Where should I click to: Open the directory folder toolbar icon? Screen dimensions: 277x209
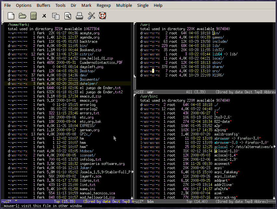(x=22, y=16)
